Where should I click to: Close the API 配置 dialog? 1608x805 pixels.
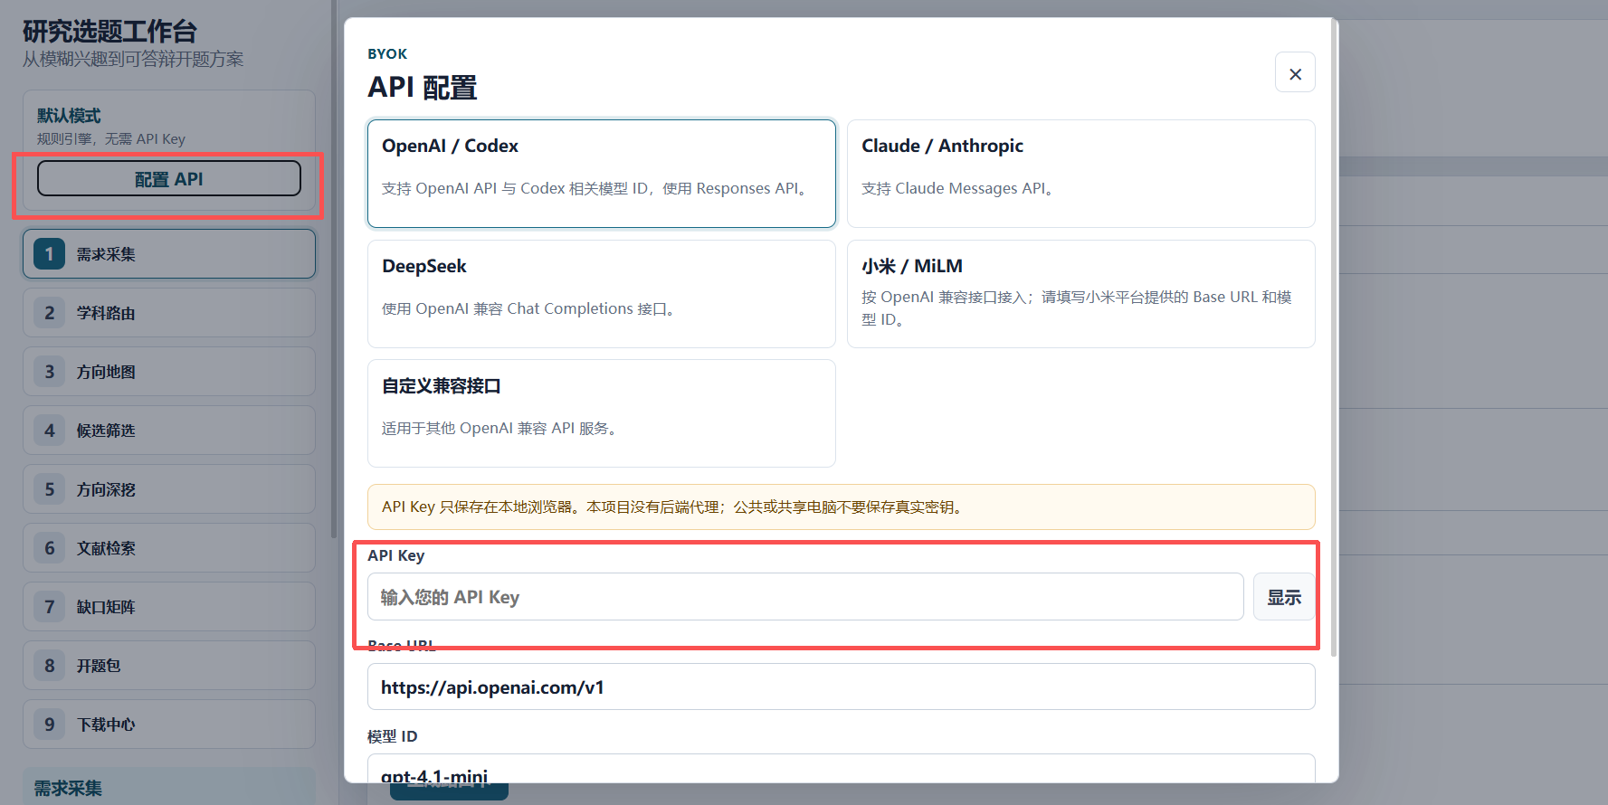pos(1295,73)
